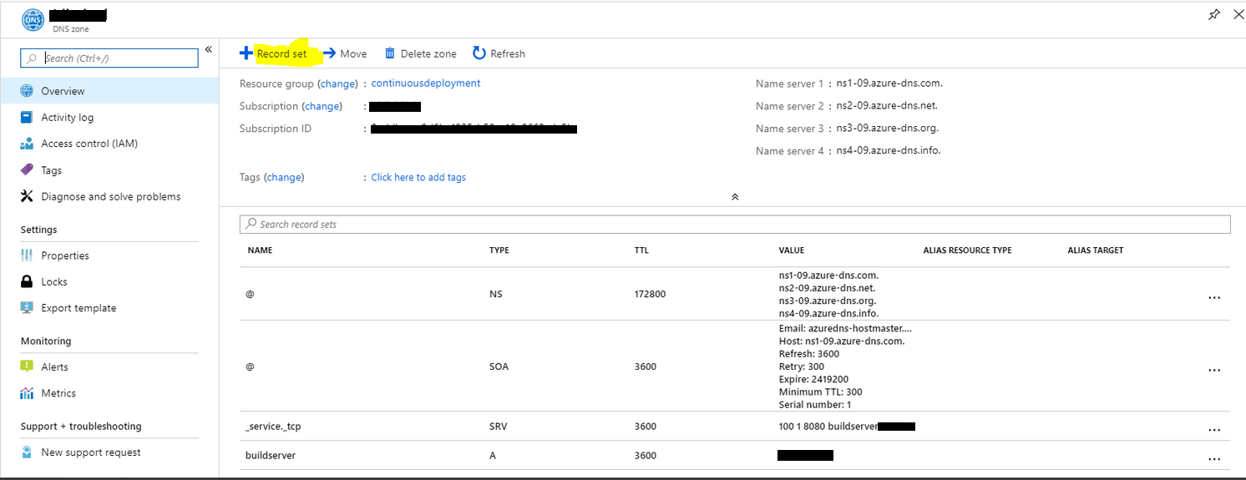
Task: Click 'Click here to add tags' link
Action: (x=418, y=177)
